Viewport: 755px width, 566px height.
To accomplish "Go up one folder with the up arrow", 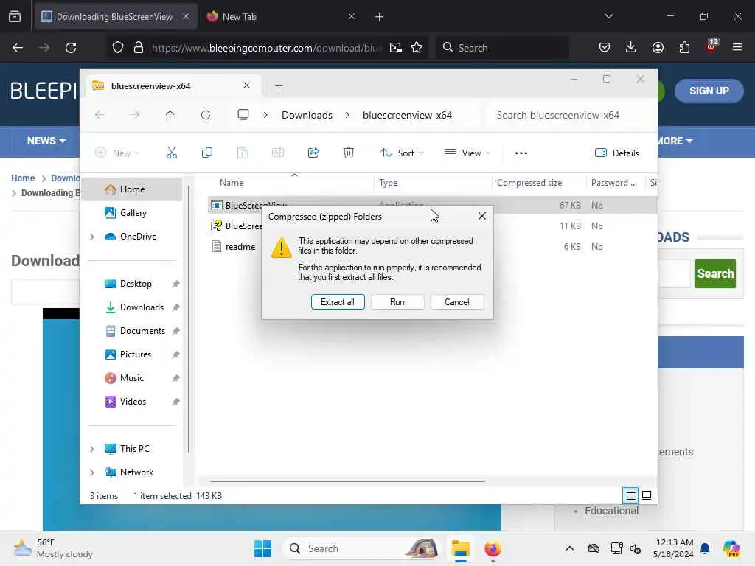I will click(x=170, y=115).
